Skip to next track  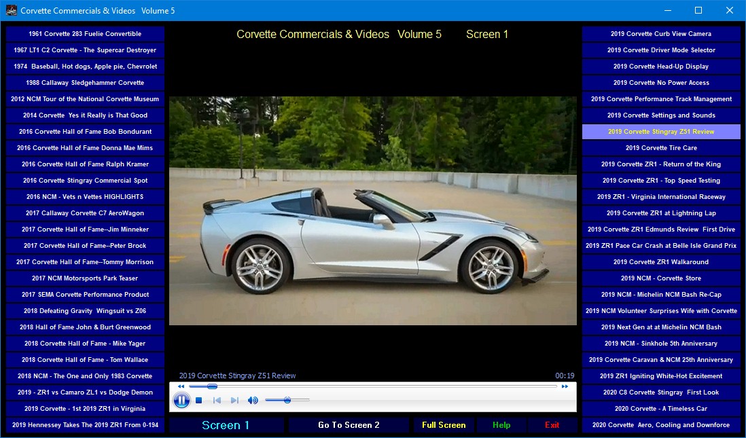point(234,401)
